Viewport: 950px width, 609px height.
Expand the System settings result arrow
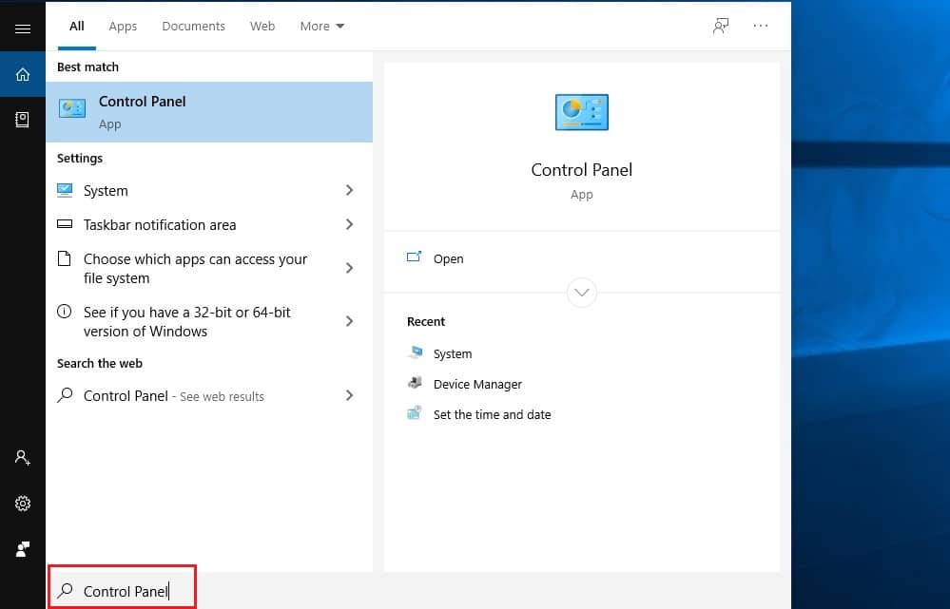pyautogui.click(x=350, y=190)
